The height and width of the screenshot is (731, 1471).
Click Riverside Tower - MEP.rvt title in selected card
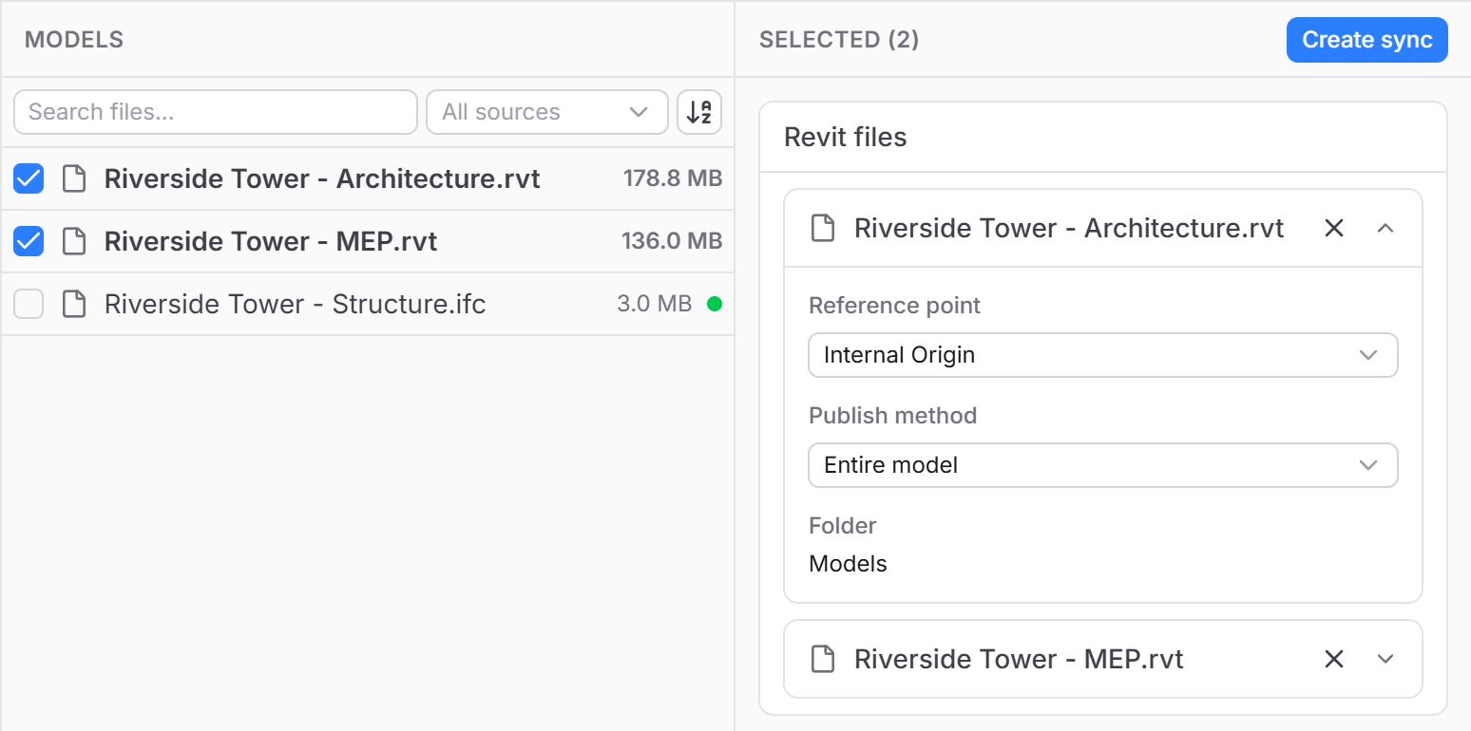coord(1019,659)
